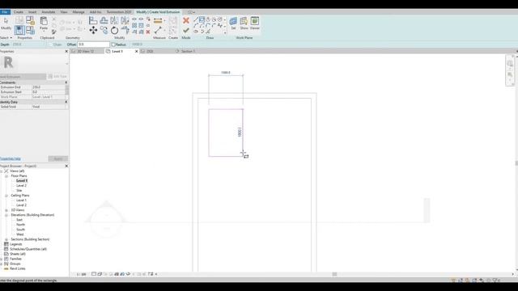Toggle the Chain checkbox

(x=50, y=44)
